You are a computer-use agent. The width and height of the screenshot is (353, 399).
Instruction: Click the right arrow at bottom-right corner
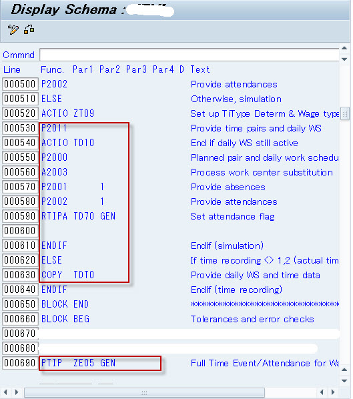point(333,392)
